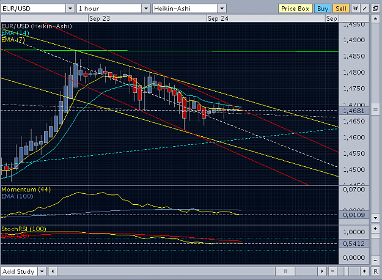Click the EUR/USD (Heikin-Ashi) chart label
This screenshot has height=280, width=382.
(37, 26)
